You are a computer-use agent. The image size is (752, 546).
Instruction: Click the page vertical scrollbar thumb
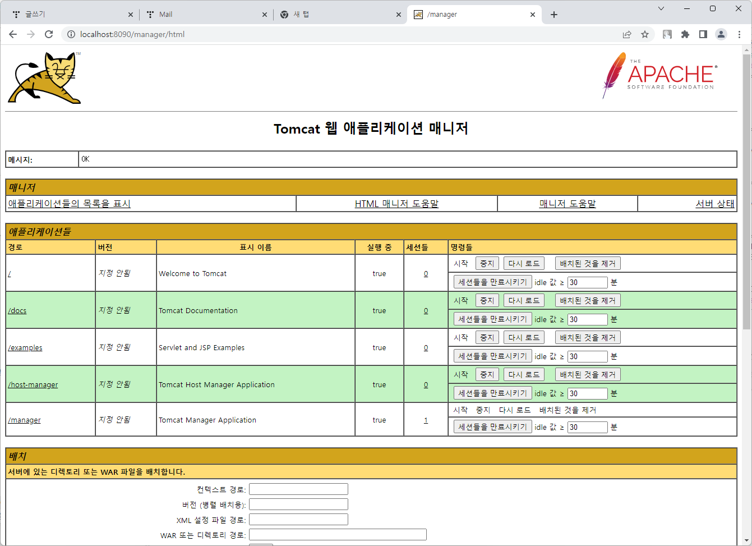pos(746,191)
